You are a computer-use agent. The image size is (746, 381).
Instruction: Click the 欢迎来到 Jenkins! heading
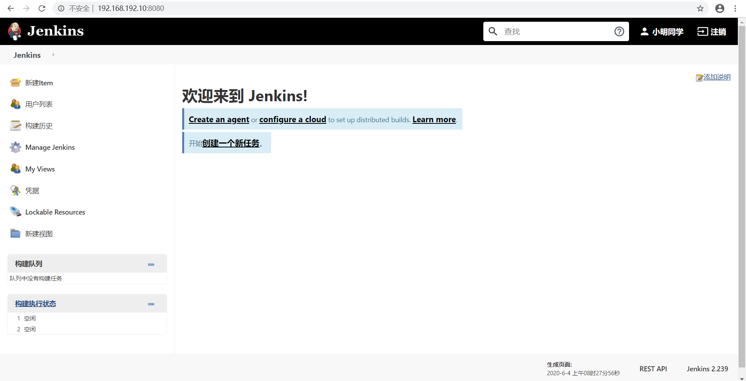click(245, 96)
